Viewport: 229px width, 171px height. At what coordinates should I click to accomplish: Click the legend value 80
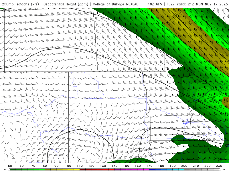45,166
